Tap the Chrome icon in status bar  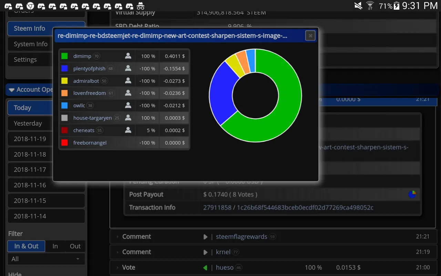[x=30, y=6]
